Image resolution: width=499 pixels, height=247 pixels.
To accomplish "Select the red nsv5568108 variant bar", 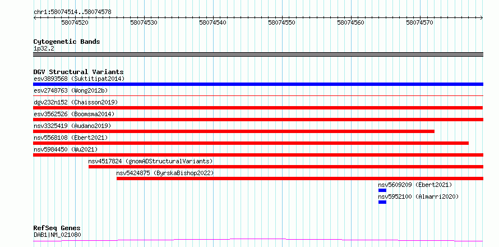I will (251, 143).
